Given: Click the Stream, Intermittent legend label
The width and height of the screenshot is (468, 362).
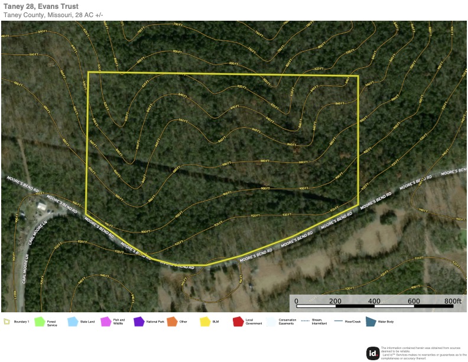Looking at the screenshot, I should (320, 322).
